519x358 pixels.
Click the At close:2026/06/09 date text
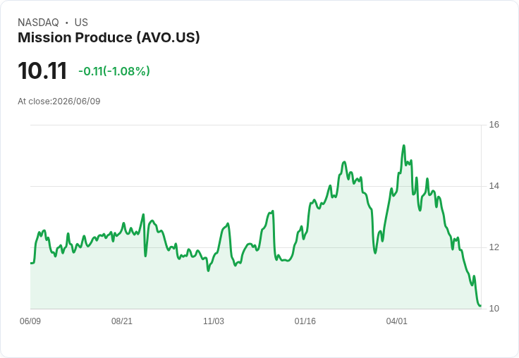[x=59, y=101]
